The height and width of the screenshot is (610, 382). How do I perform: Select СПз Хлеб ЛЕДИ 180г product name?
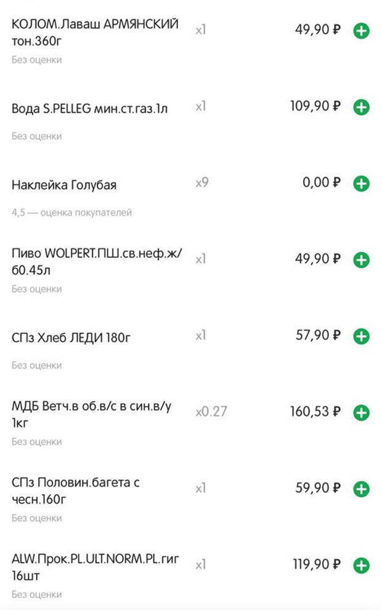pos(71,338)
